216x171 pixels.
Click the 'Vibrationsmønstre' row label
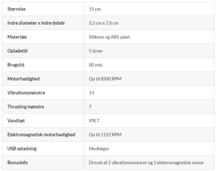coord(26,93)
